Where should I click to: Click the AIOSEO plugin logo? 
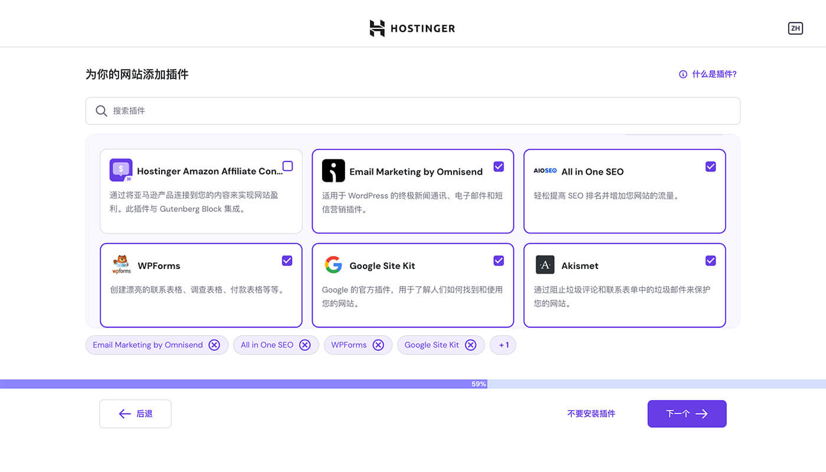click(545, 171)
